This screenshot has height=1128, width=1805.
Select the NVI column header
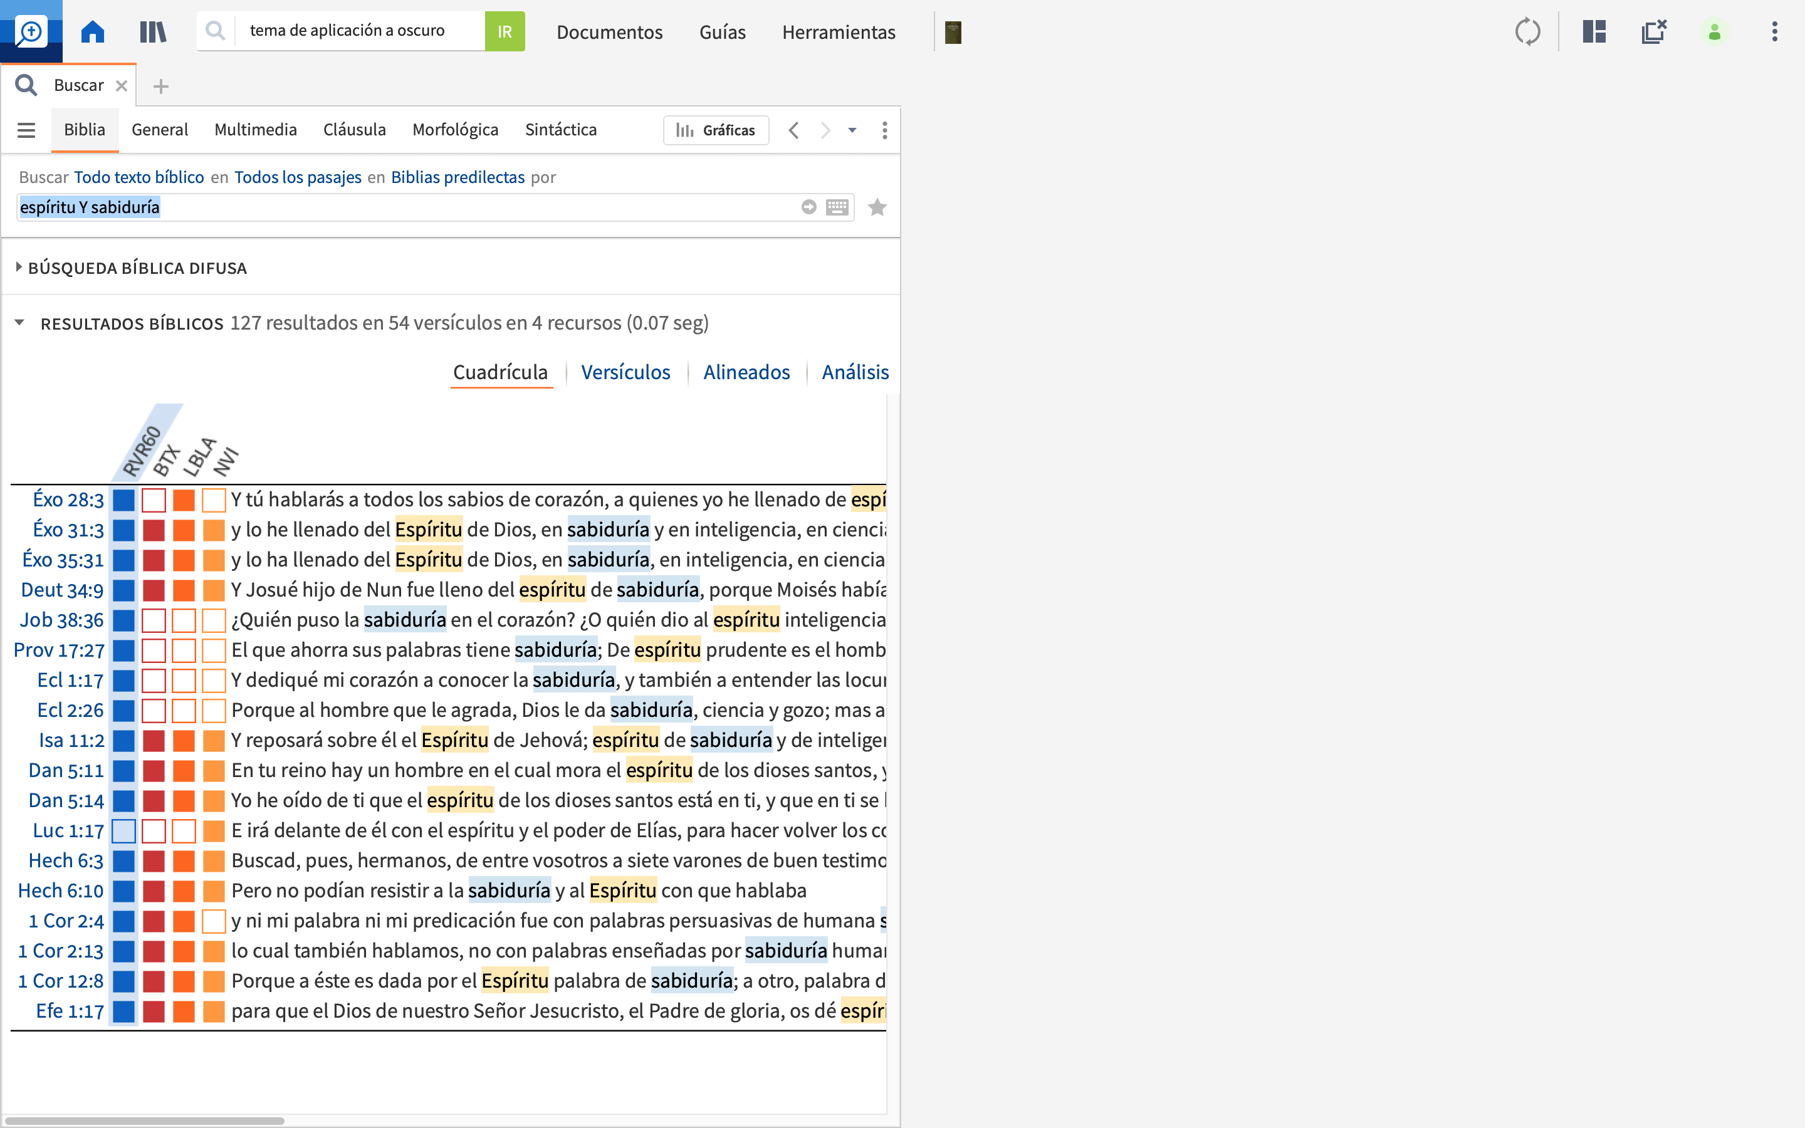226,461
